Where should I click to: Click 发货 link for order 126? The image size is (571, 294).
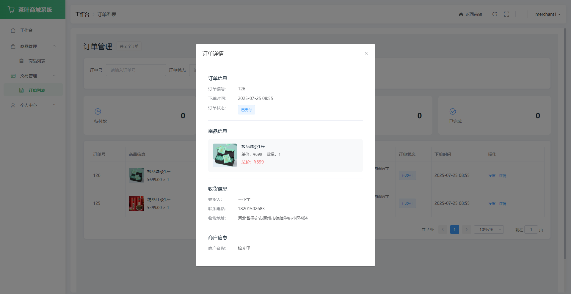click(492, 176)
